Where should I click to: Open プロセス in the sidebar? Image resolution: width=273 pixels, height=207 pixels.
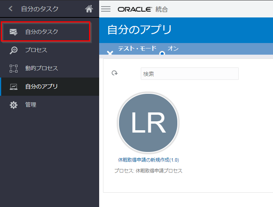coord(36,50)
